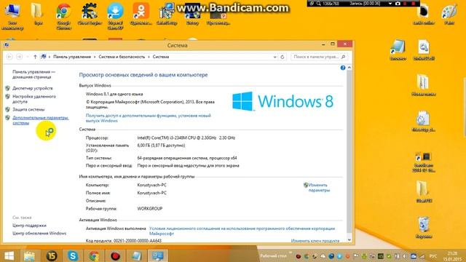Click Bandicam camera screenshot icon

[398, 4]
